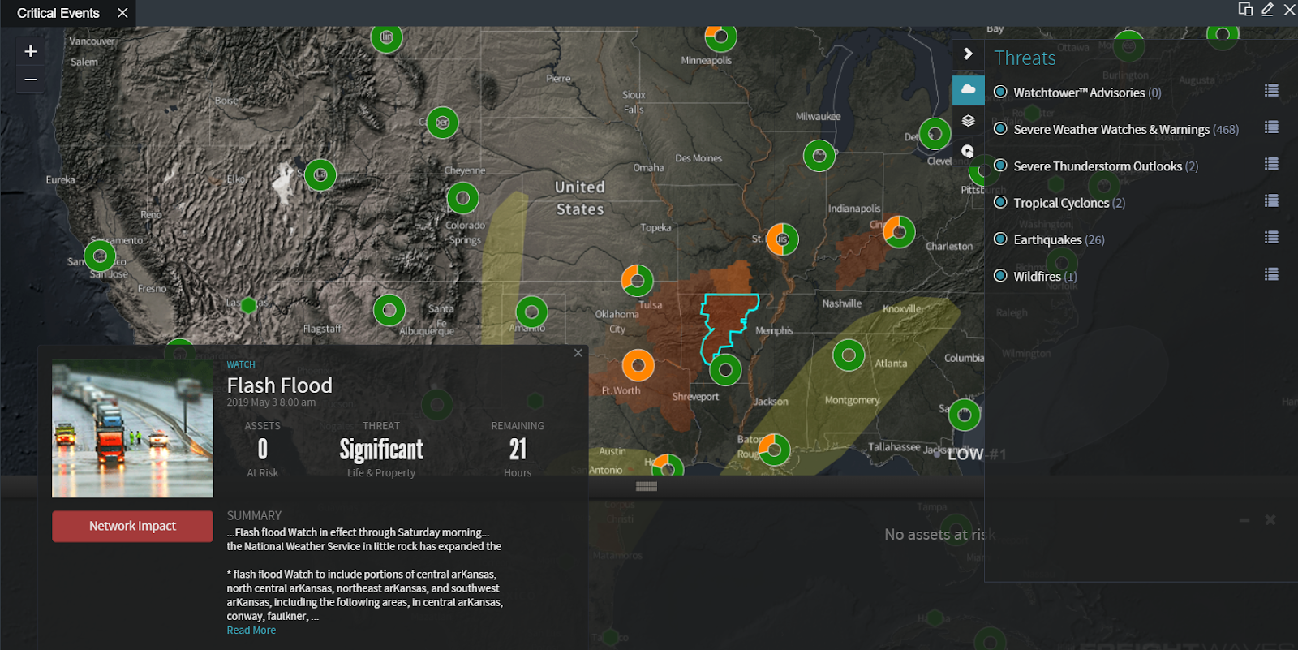Grab the horizontal panel divider handle
Viewport: 1298px width, 650px height.
click(647, 487)
